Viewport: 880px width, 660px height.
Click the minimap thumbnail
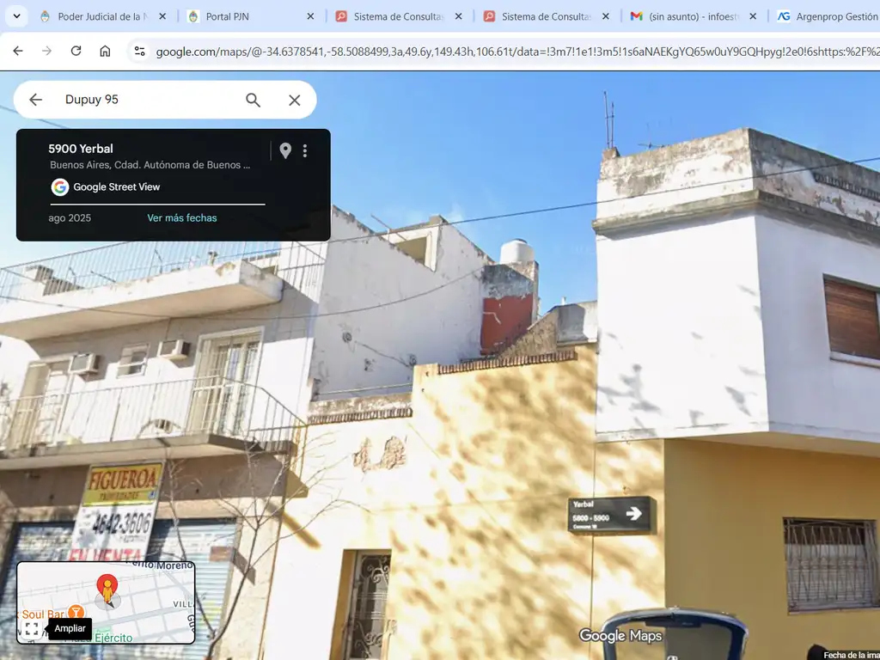(106, 602)
